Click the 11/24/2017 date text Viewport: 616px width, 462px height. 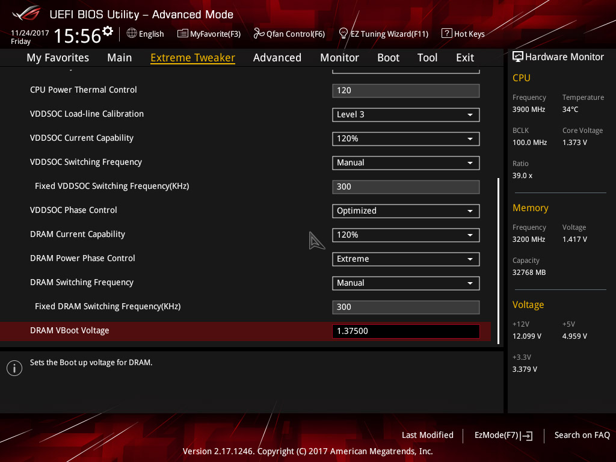pyautogui.click(x=30, y=33)
